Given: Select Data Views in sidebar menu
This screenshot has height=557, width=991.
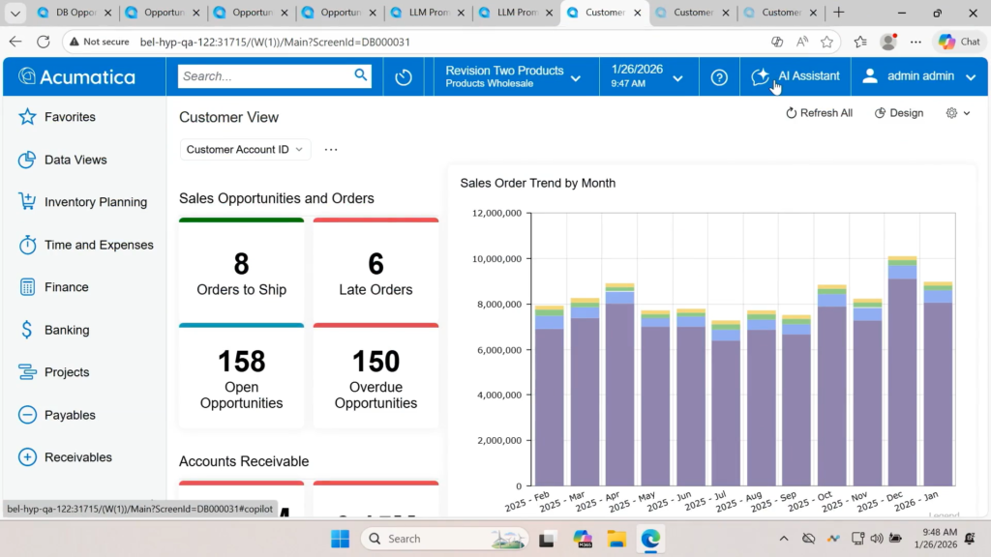Looking at the screenshot, I should (x=75, y=160).
